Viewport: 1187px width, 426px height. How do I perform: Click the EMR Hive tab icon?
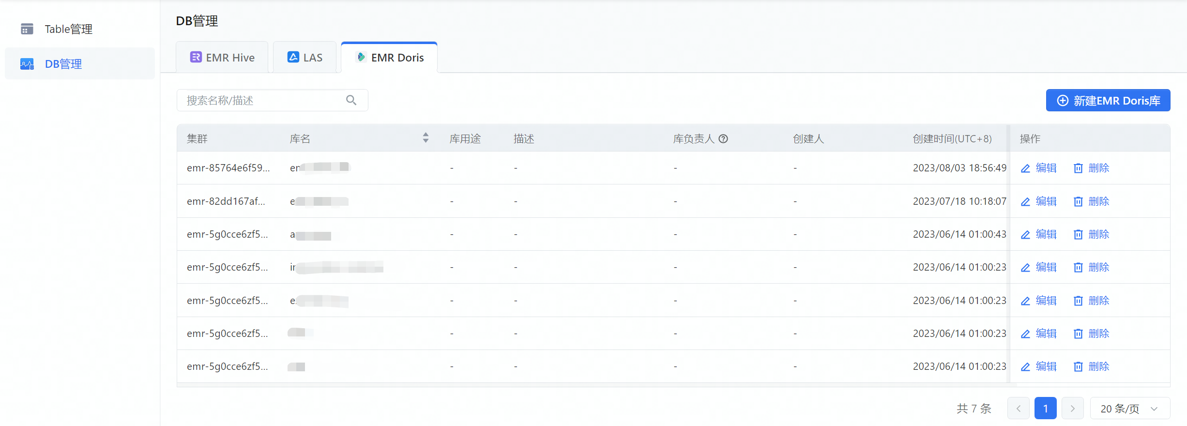click(196, 57)
